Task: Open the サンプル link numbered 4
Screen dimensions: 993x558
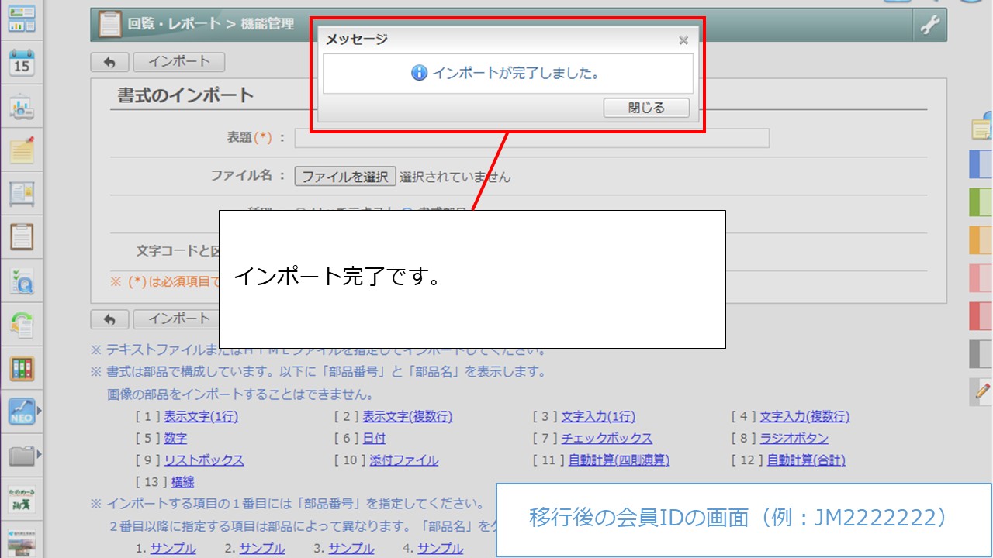Action: click(441, 549)
